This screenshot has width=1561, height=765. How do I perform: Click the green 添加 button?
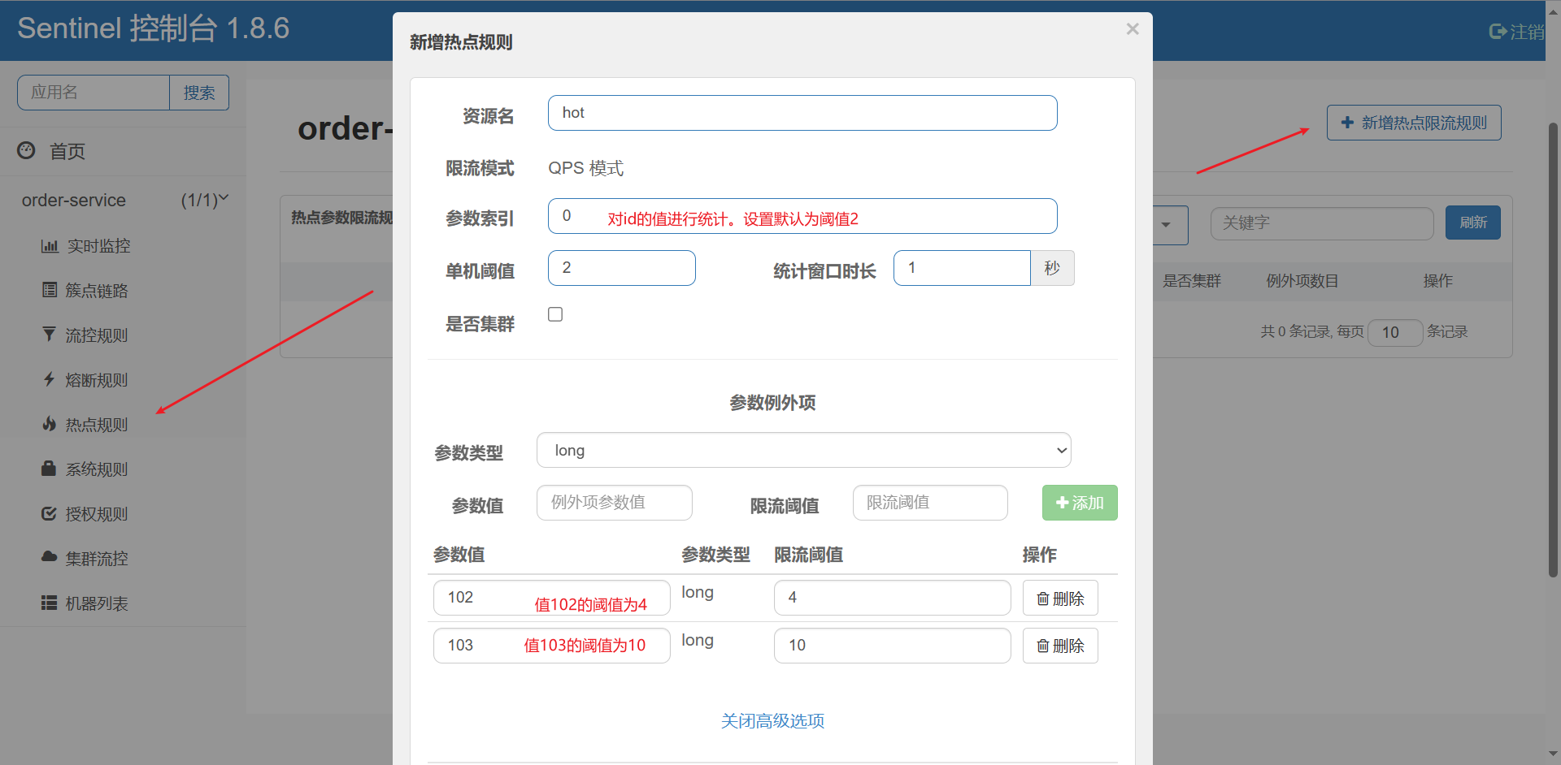click(x=1080, y=503)
